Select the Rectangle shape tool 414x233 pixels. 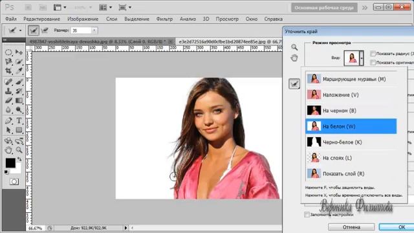(x=19, y=130)
